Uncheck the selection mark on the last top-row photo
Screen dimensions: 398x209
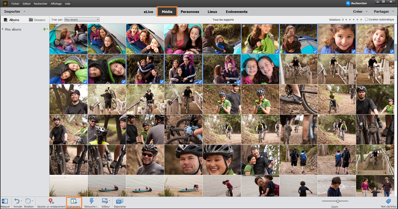pyautogui.click(x=392, y=51)
